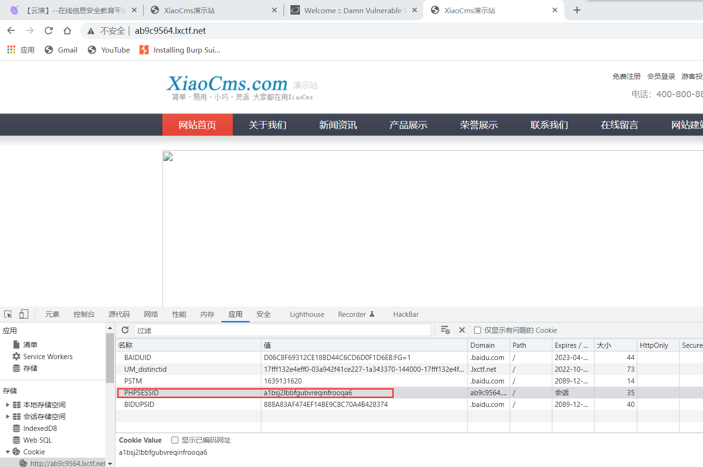
Task: Switch to the 网络 DevTools tab
Action: (151, 314)
